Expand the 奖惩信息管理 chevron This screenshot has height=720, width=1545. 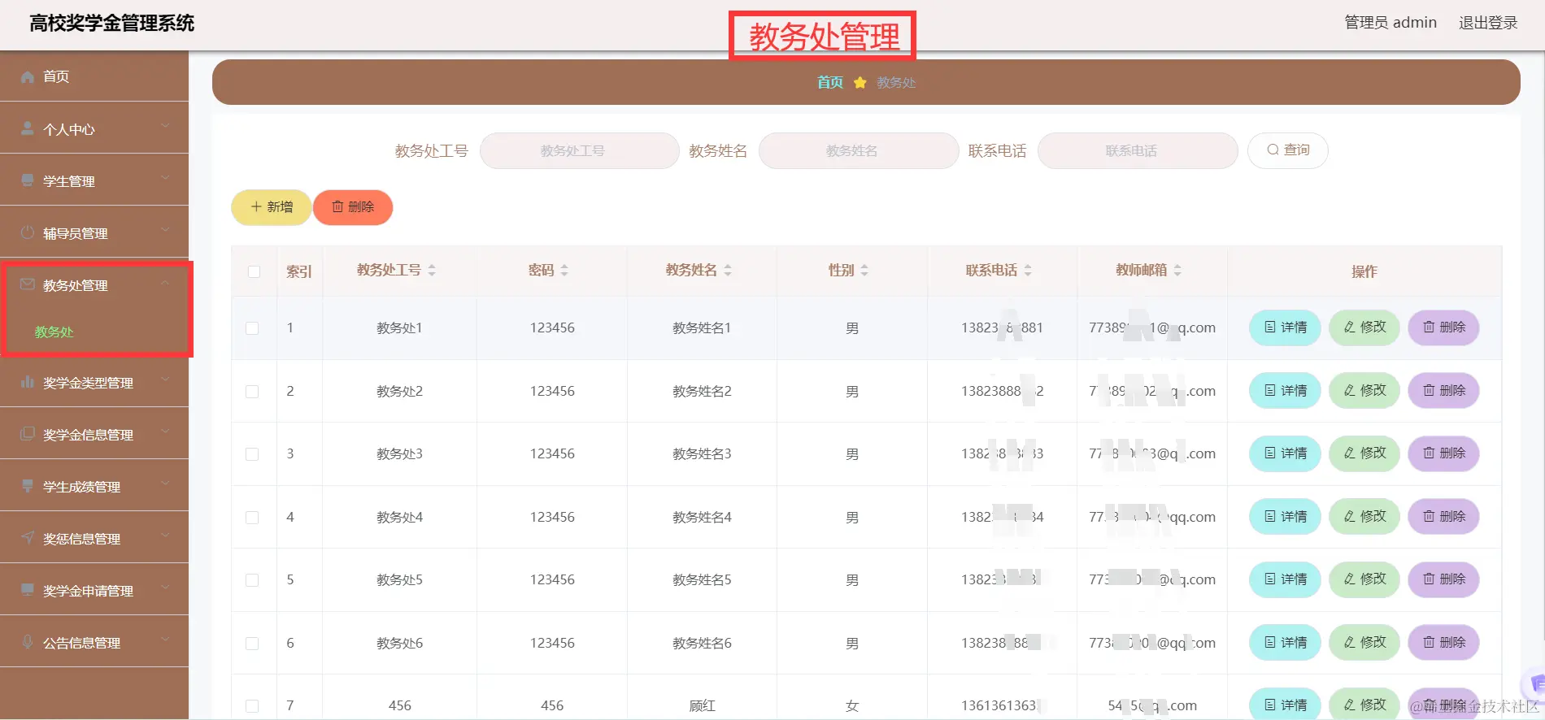pos(165,536)
